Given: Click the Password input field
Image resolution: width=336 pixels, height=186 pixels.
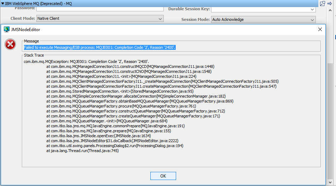Looking at the screenshot, I should [100, 9].
